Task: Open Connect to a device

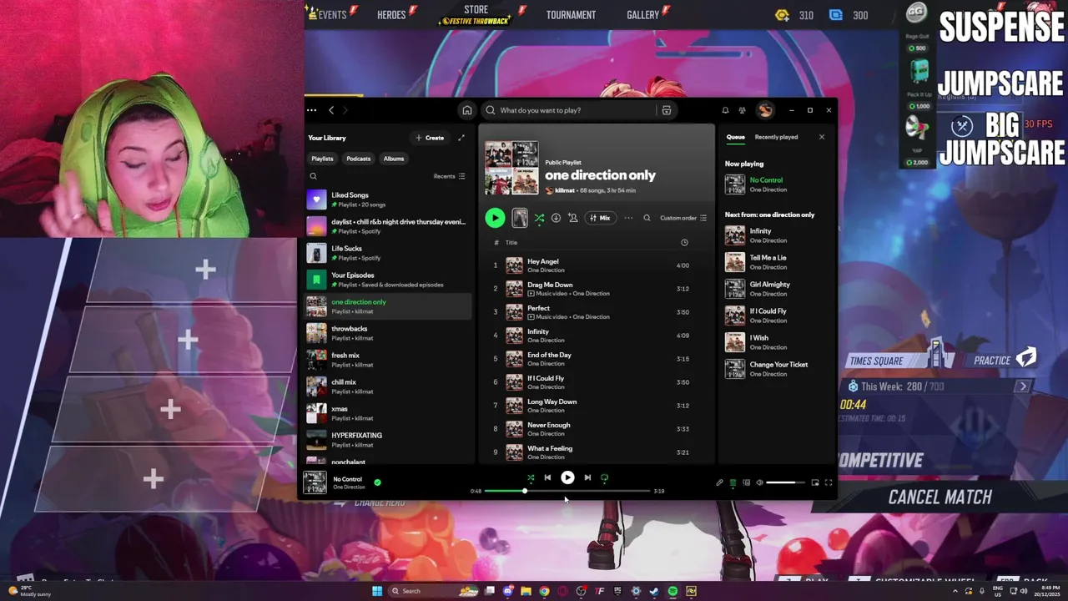Action: pos(746,482)
